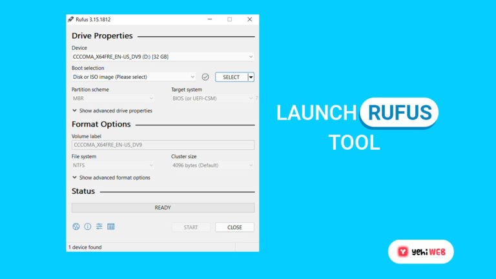Open the application settings sliders icon
Screen dimensions: 496x279
click(99, 227)
